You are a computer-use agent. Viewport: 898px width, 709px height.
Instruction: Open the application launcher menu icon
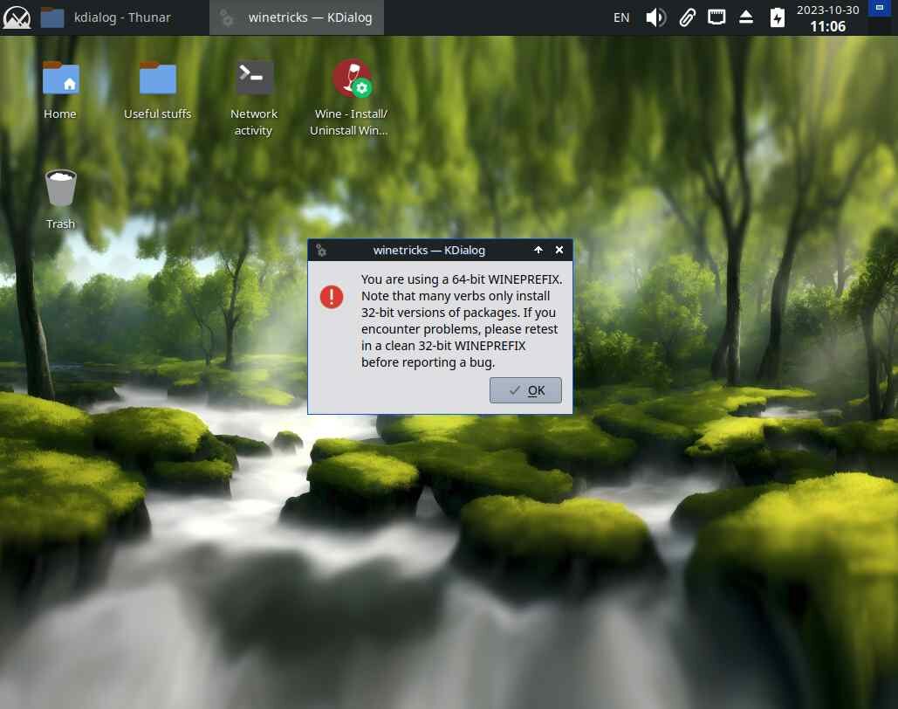[17, 17]
